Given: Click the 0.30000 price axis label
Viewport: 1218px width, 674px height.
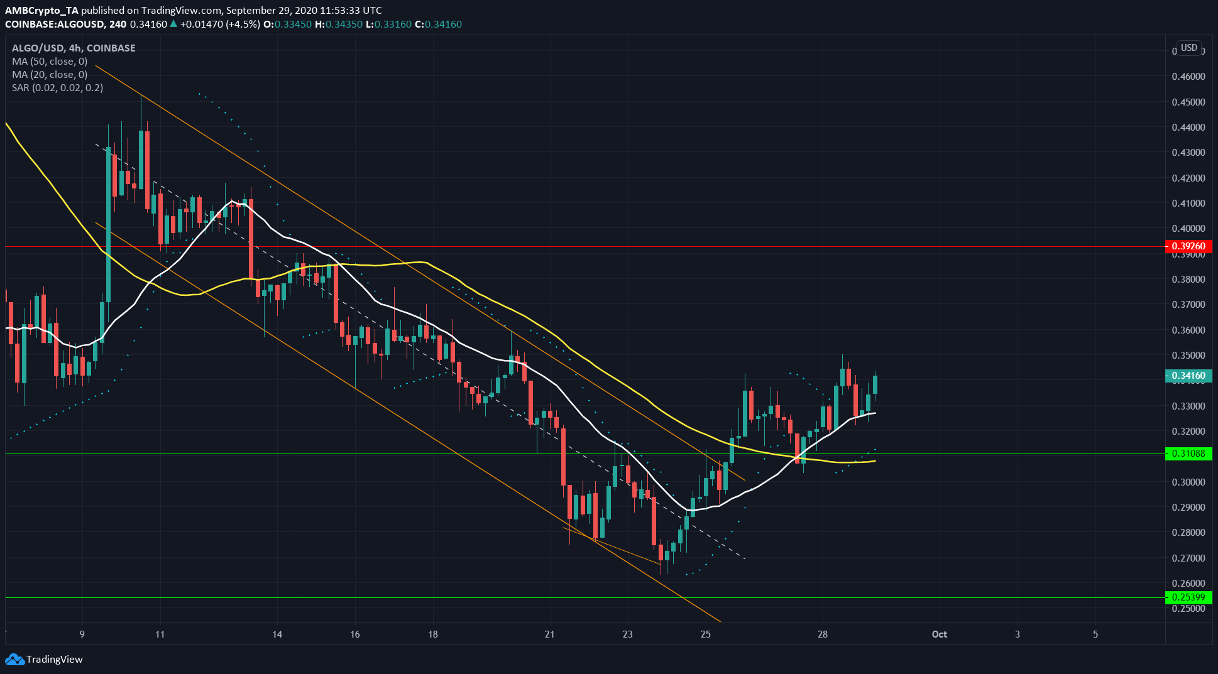Looking at the screenshot, I should 1188,482.
